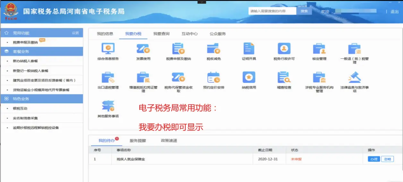
Task: Open 增值税抵扣凭证管理 icon
Action: tap(143, 78)
